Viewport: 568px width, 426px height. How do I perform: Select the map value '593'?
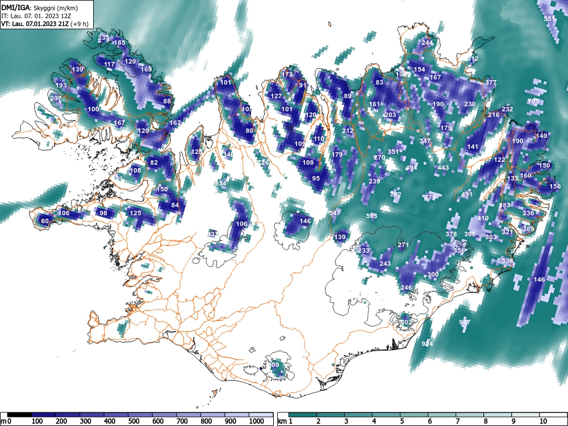pyautogui.click(x=371, y=216)
